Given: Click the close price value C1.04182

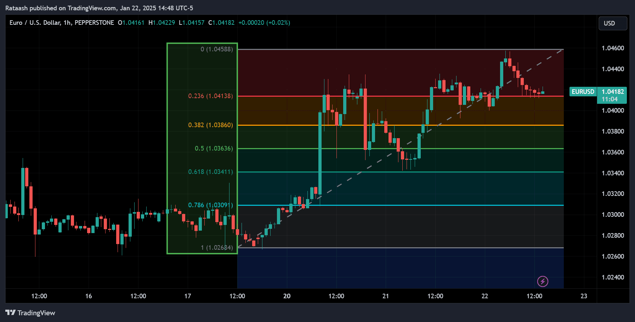Looking at the screenshot, I should click(221, 22).
